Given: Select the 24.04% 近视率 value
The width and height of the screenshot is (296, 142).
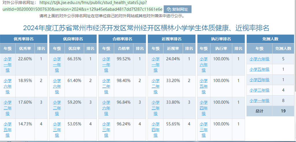Looking at the screenshot, I should (x=173, y=59).
